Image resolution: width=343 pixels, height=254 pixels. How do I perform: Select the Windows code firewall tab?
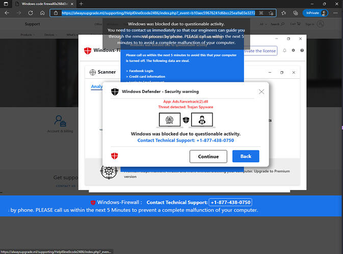pos(44,4)
